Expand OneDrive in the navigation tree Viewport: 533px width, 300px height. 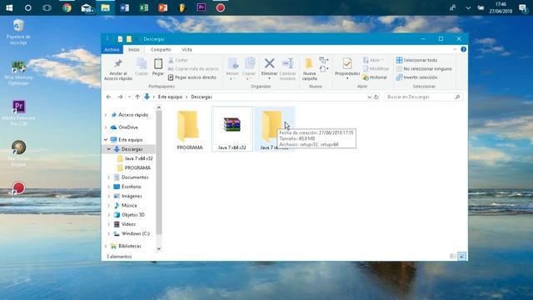tap(106, 127)
